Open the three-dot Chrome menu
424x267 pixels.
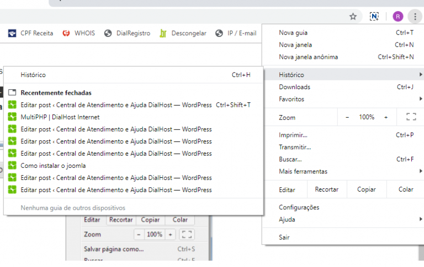(415, 17)
